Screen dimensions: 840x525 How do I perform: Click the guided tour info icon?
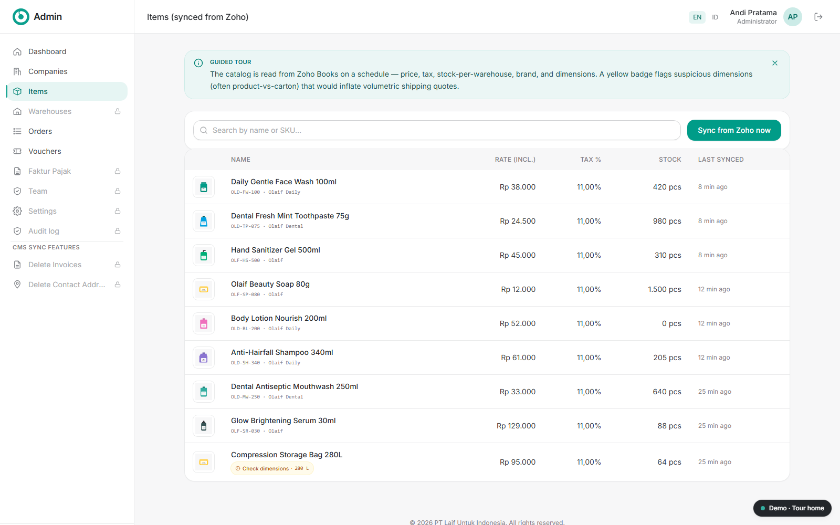pyautogui.click(x=198, y=63)
